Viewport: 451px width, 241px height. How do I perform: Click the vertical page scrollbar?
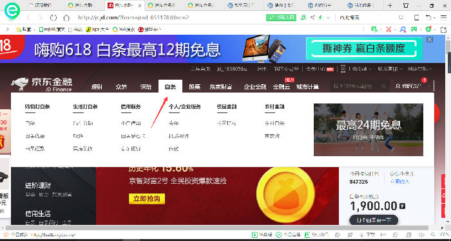[448, 48]
